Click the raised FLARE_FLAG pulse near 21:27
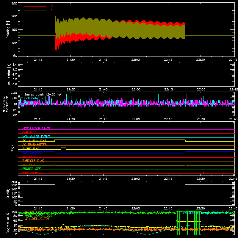Screen dimensions: 238x238 (x=63, y=148)
